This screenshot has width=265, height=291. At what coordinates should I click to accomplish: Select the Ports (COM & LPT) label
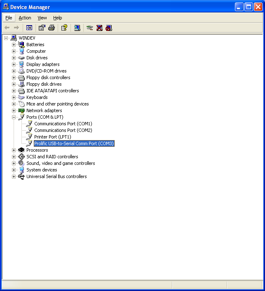[45, 117]
